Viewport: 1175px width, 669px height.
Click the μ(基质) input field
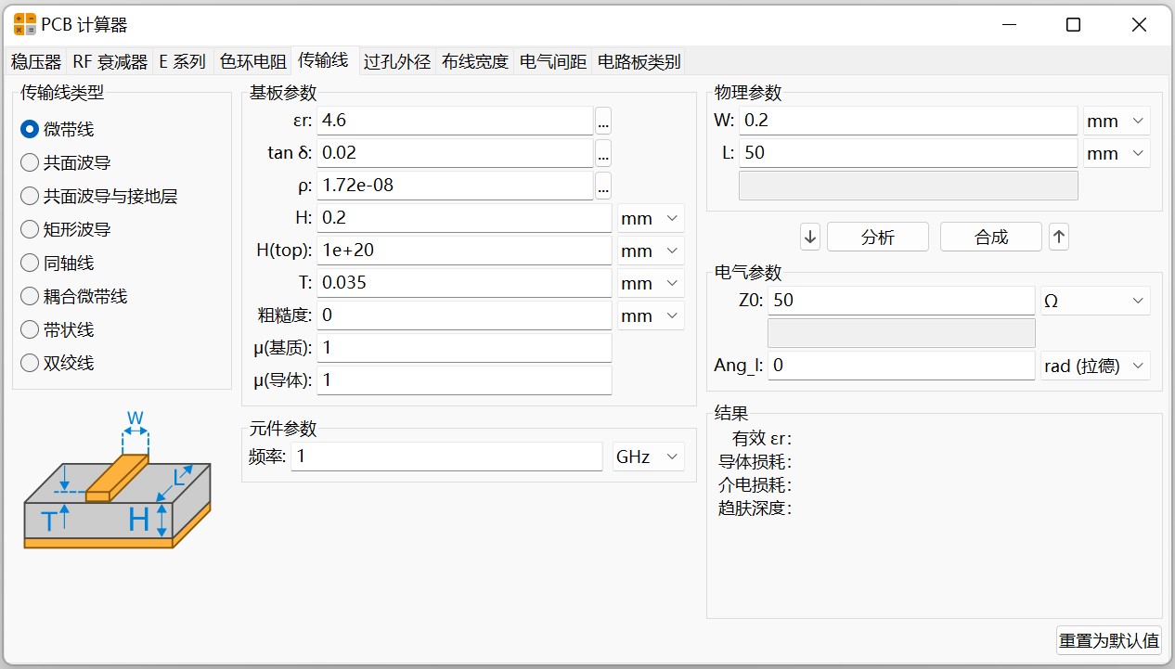pos(464,348)
